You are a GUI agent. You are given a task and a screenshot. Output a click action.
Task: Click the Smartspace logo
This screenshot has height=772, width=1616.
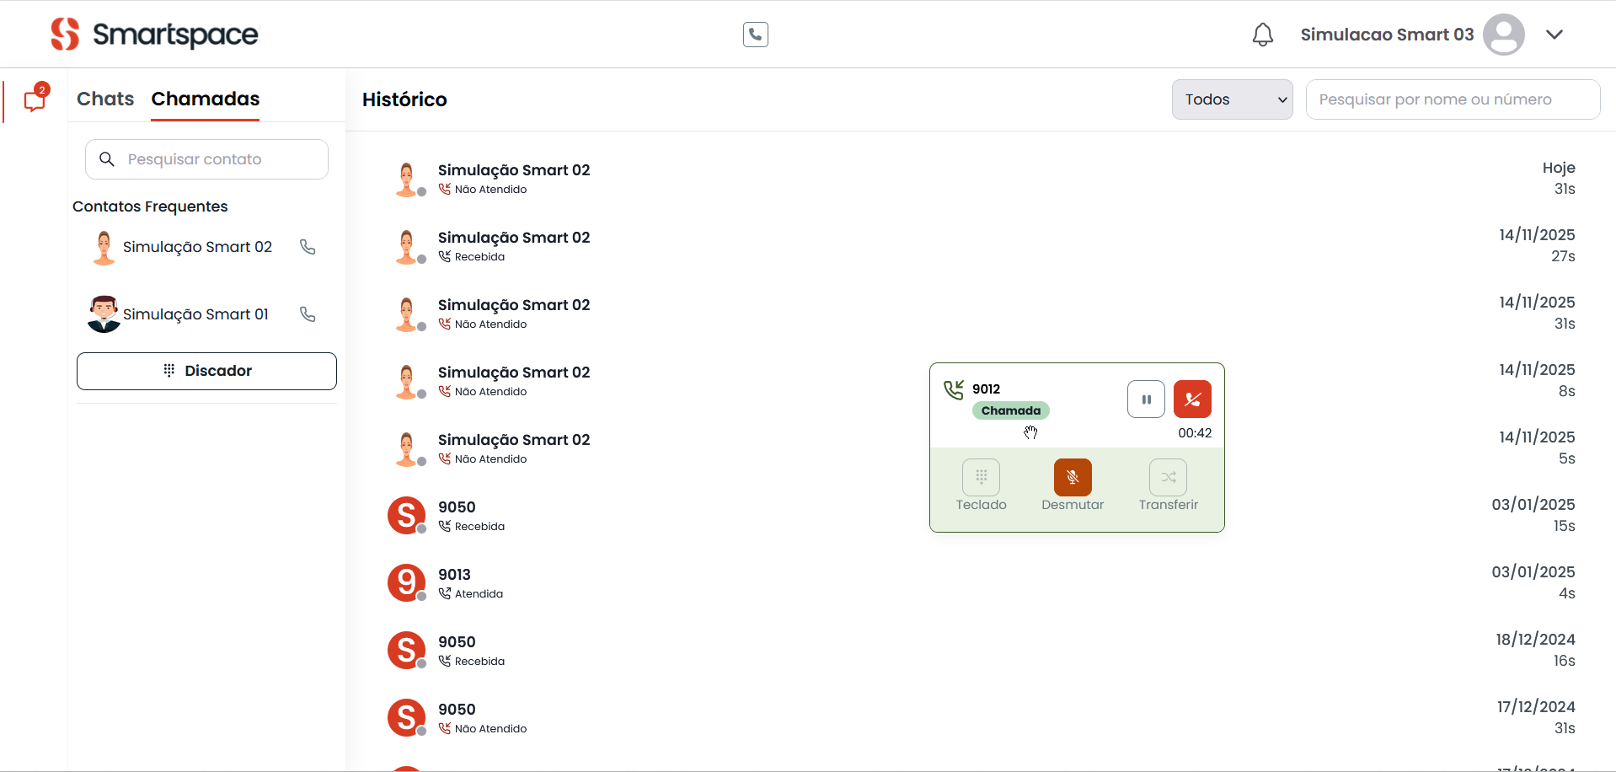click(154, 35)
